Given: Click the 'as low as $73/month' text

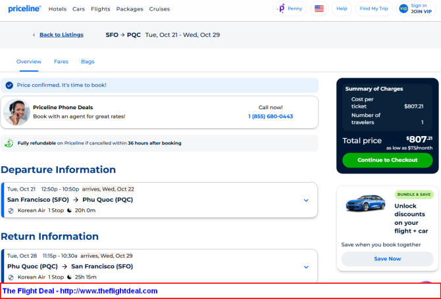Looking at the screenshot, I should (409, 148).
